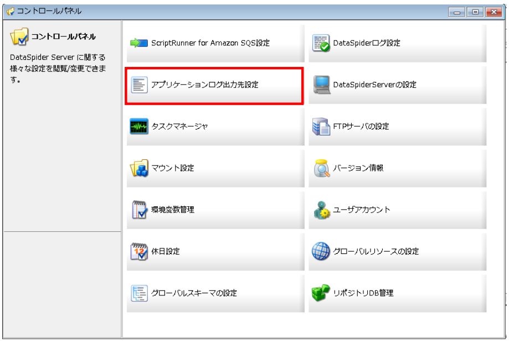Click the グローバルリソースの設定 globe icon
The image size is (509, 343).
(321, 251)
